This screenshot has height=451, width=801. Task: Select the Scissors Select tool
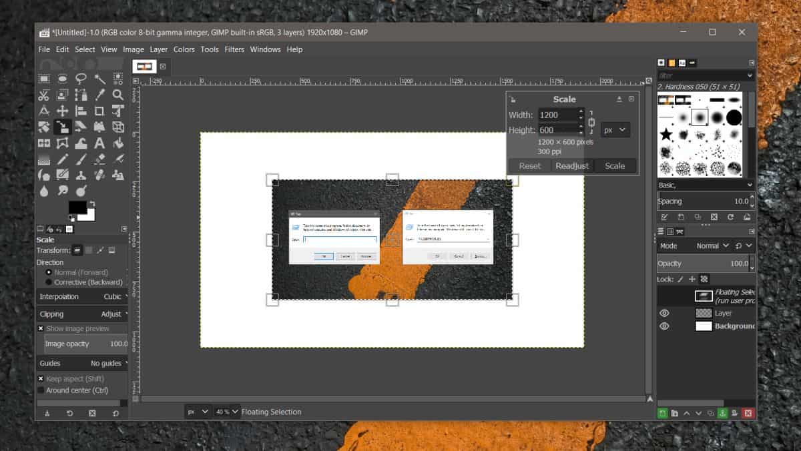44,95
